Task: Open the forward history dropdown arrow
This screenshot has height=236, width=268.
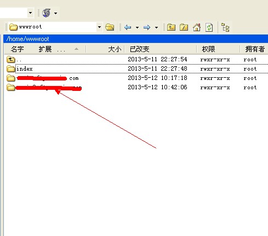Action: pyautogui.click(x=156, y=27)
